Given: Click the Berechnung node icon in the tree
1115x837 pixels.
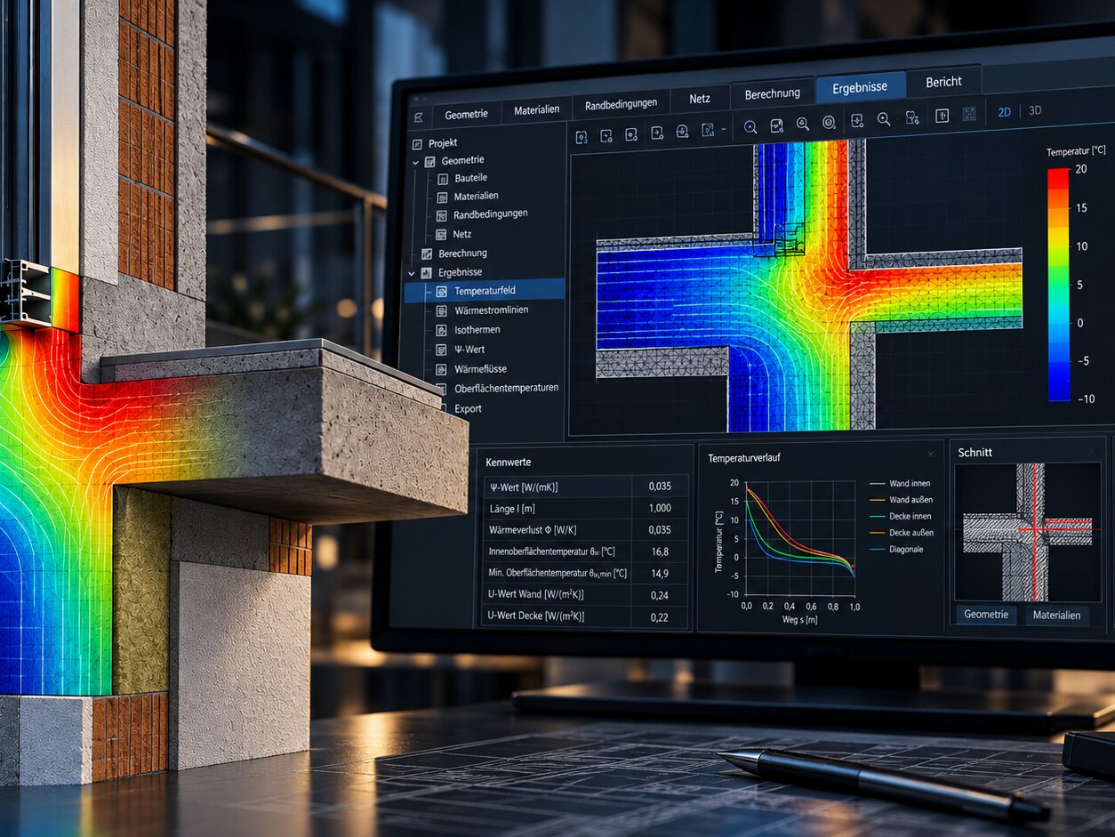Looking at the screenshot, I should point(427,254).
